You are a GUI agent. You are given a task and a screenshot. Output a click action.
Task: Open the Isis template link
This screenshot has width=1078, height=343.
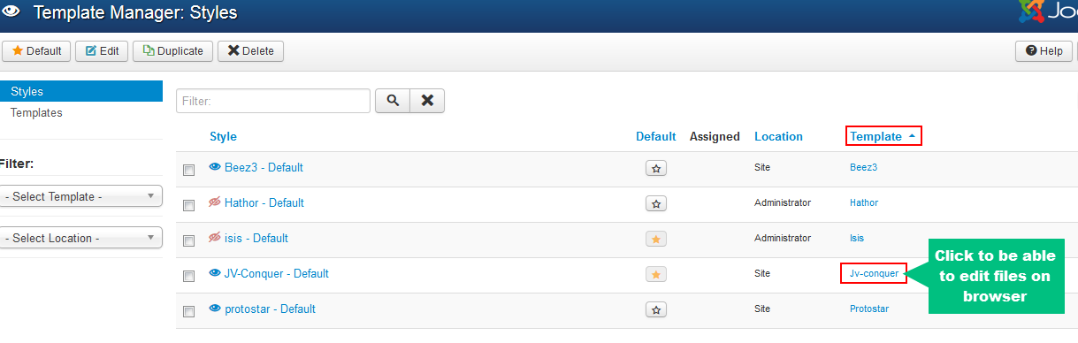(857, 238)
